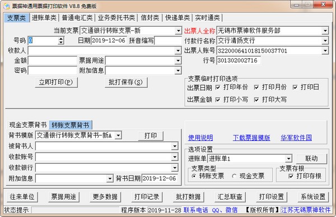Viewport: 336px width, 217px height.
Task: Go to the 信封类 tab
Action: pos(150,18)
